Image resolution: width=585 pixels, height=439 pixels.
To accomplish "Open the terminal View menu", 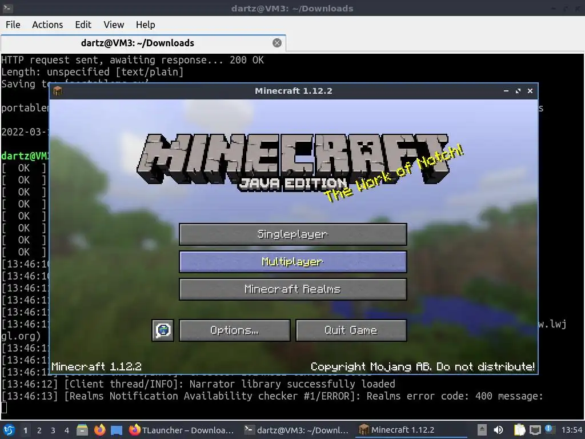I will pyautogui.click(x=114, y=25).
